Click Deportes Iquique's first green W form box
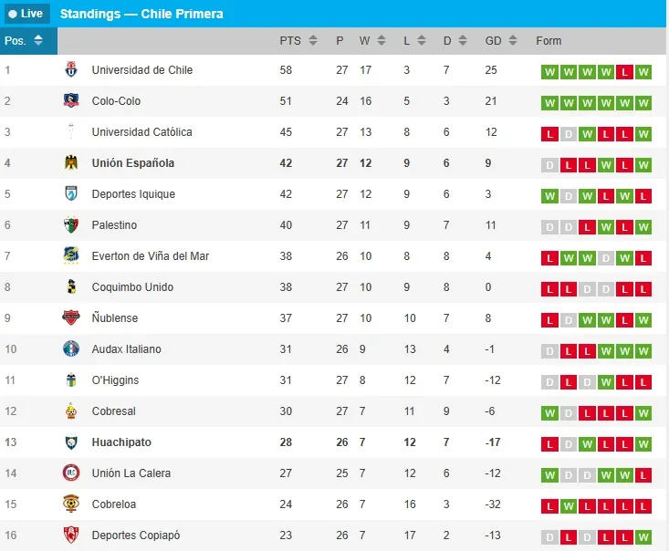This screenshot has width=669, height=551. tap(549, 195)
